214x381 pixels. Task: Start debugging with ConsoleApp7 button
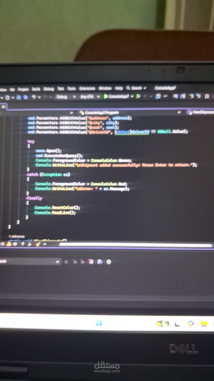click(118, 96)
